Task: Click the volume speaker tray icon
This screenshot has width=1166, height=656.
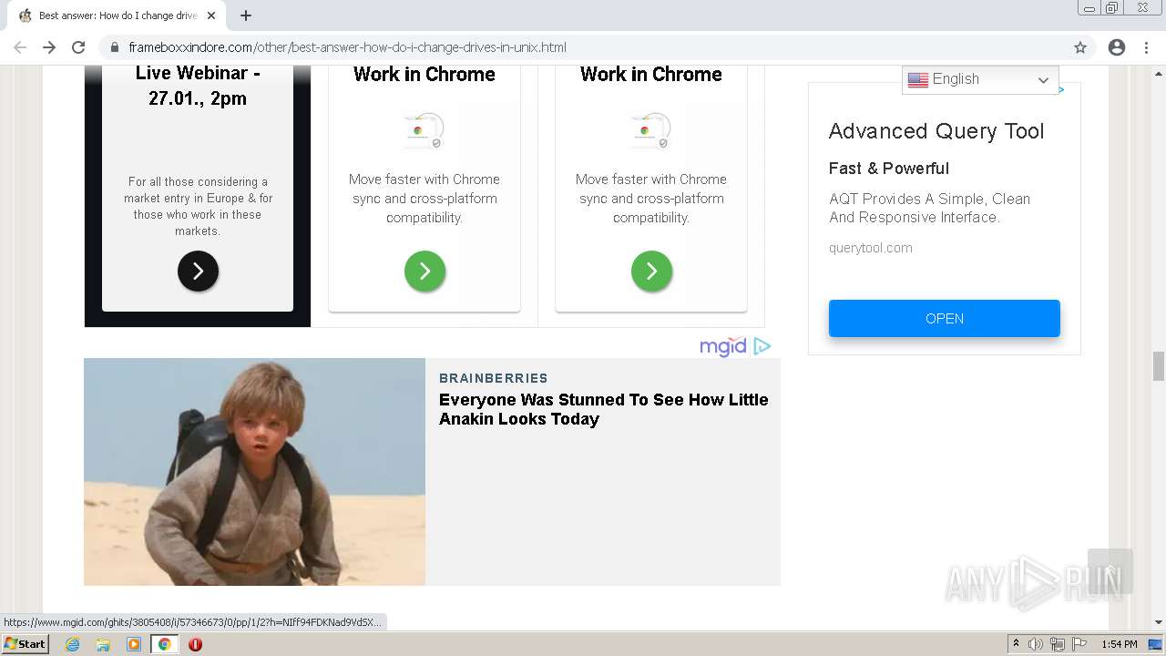Action: pyautogui.click(x=1036, y=644)
